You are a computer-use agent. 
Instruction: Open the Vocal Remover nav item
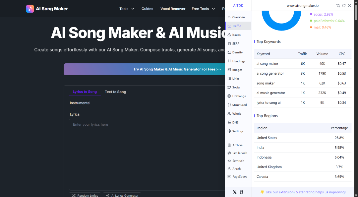click(173, 9)
